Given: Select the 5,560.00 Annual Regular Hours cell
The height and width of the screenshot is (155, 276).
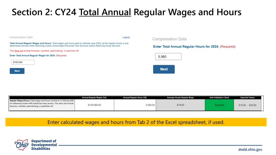Looking at the screenshot, I should pos(135,105).
